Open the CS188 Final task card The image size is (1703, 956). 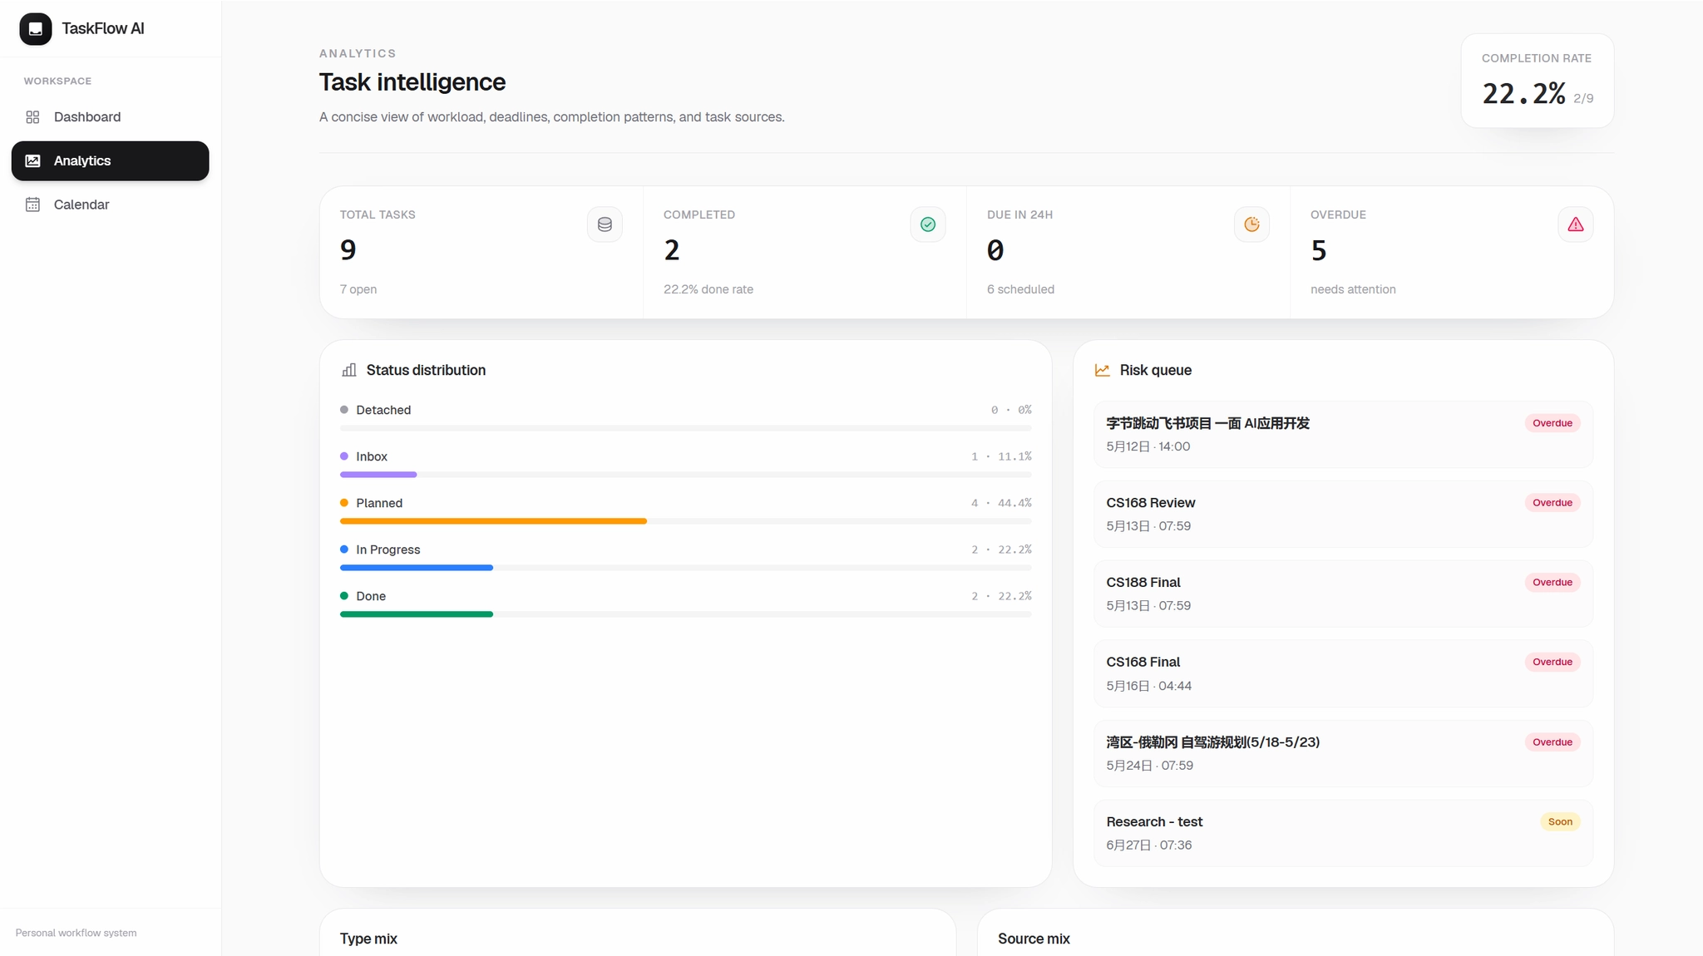[x=1343, y=594]
